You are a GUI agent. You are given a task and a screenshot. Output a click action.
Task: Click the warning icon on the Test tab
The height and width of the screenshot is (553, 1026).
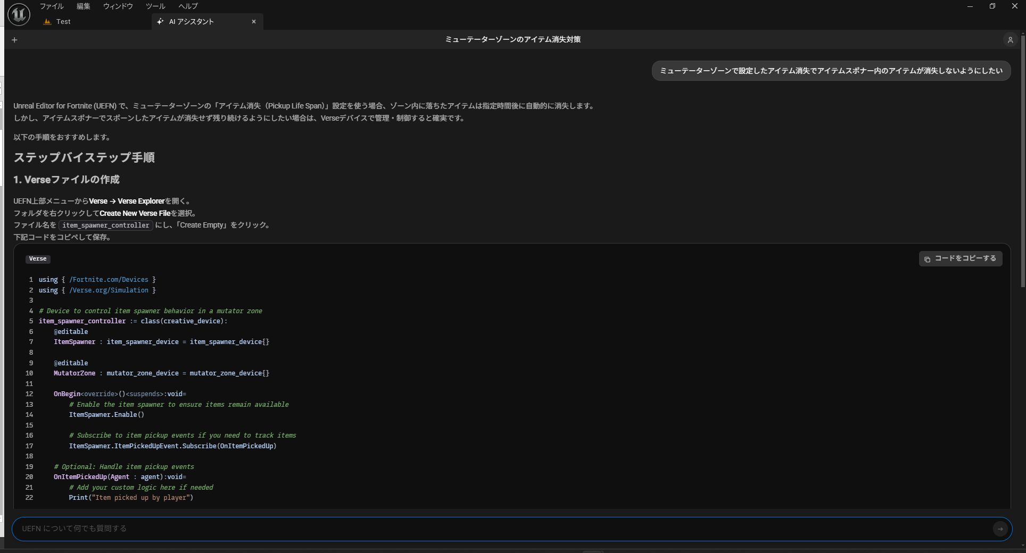(47, 21)
